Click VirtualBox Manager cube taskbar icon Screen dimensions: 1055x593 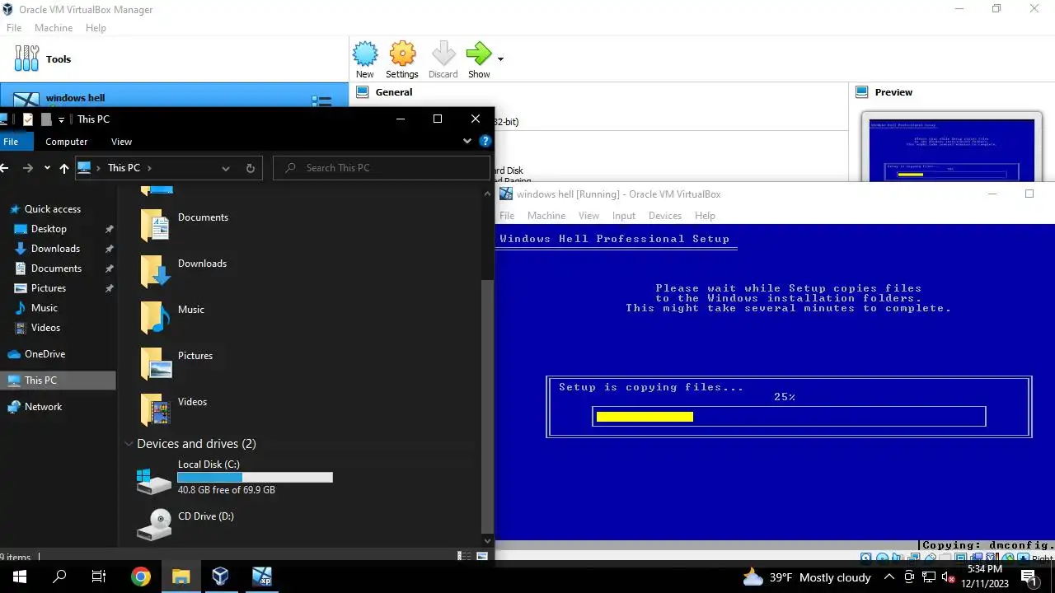220,577
